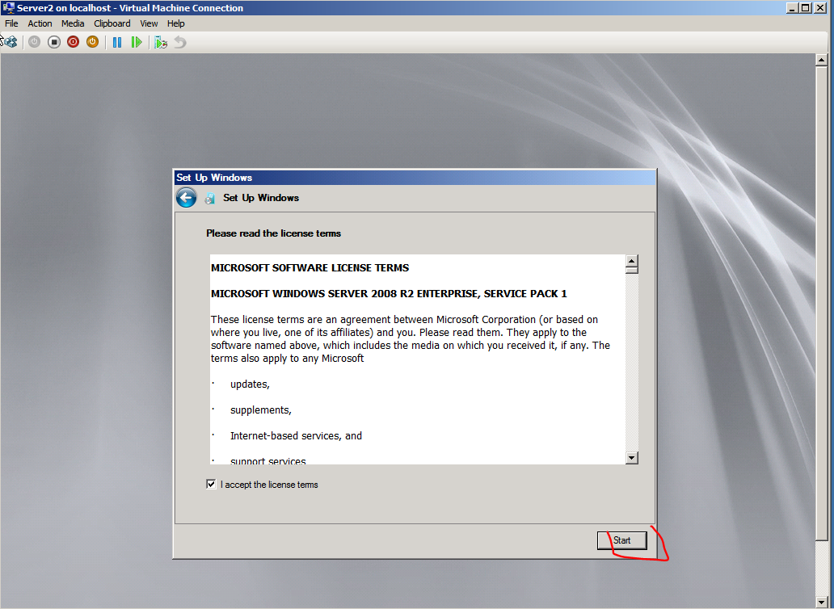Click the 'Internet-based services, and' line
834x609 pixels.
pos(296,436)
